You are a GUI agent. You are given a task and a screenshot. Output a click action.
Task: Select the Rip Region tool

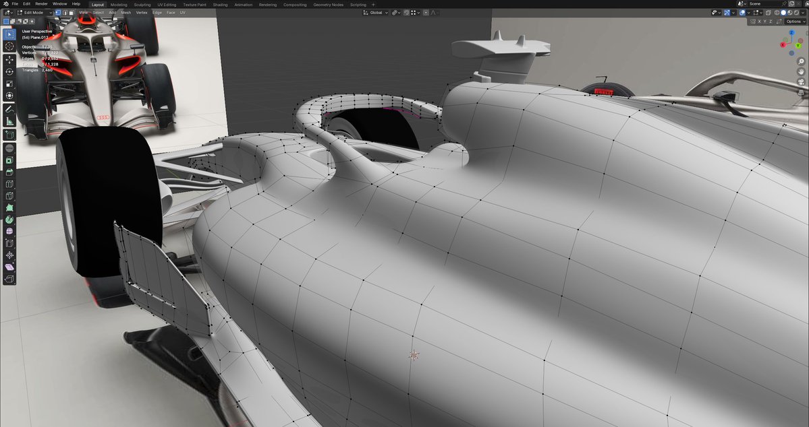tap(9, 279)
